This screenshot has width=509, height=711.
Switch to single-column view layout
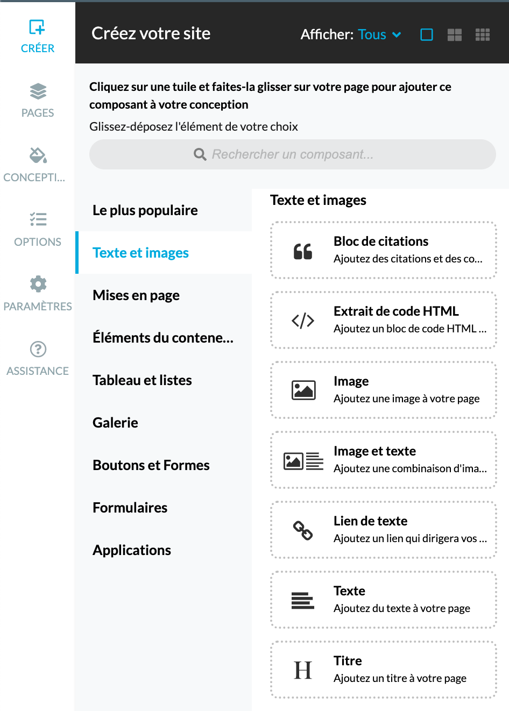pos(427,34)
